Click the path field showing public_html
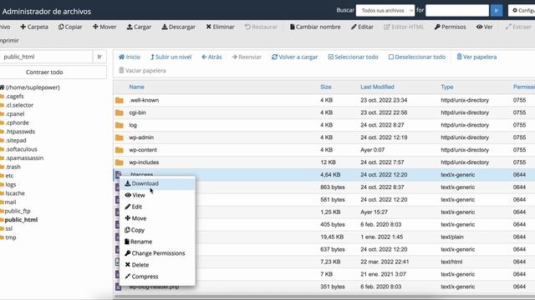The width and height of the screenshot is (535, 300). click(x=46, y=57)
